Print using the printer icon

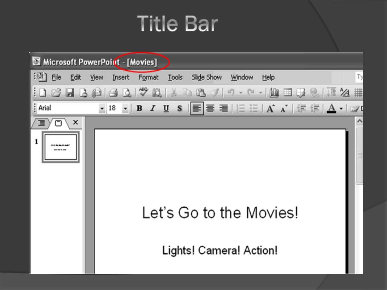coord(113,93)
